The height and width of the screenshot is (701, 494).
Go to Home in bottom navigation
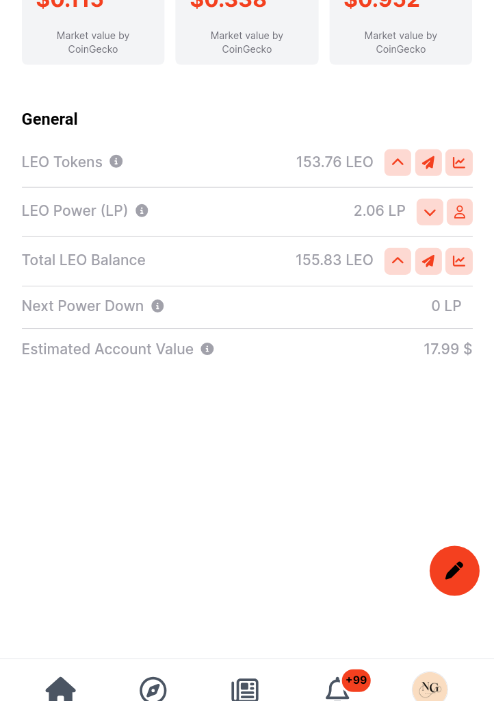click(x=61, y=689)
